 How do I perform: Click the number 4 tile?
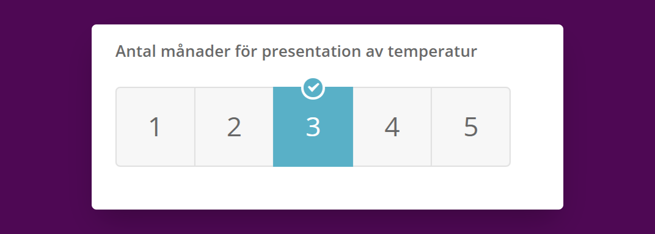click(x=392, y=126)
